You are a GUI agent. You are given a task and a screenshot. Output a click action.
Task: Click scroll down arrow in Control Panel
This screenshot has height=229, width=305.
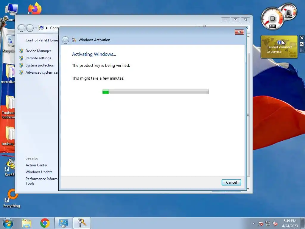pos(248,189)
